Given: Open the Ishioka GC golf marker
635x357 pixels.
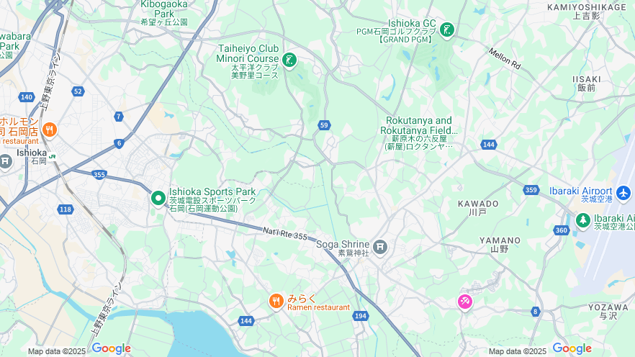Looking at the screenshot, I should pos(447,30).
